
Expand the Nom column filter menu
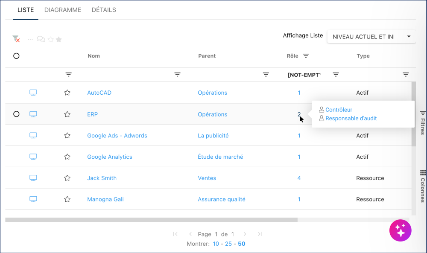click(178, 75)
